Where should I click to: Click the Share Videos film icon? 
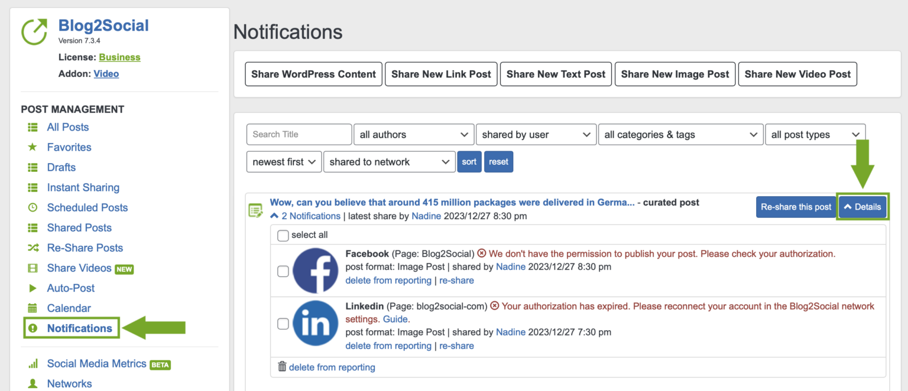(33, 268)
